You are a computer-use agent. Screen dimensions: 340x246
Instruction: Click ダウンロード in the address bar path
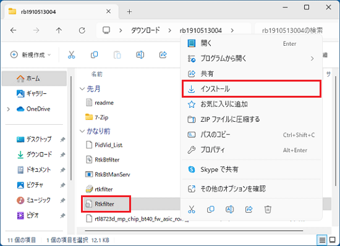(x=145, y=30)
